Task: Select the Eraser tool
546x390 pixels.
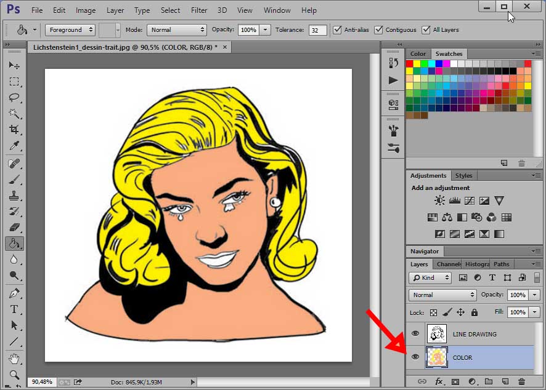Action: coord(14,228)
